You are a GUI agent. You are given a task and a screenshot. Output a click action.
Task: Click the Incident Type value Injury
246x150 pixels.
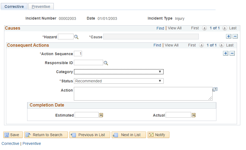pyautogui.click(x=180, y=19)
